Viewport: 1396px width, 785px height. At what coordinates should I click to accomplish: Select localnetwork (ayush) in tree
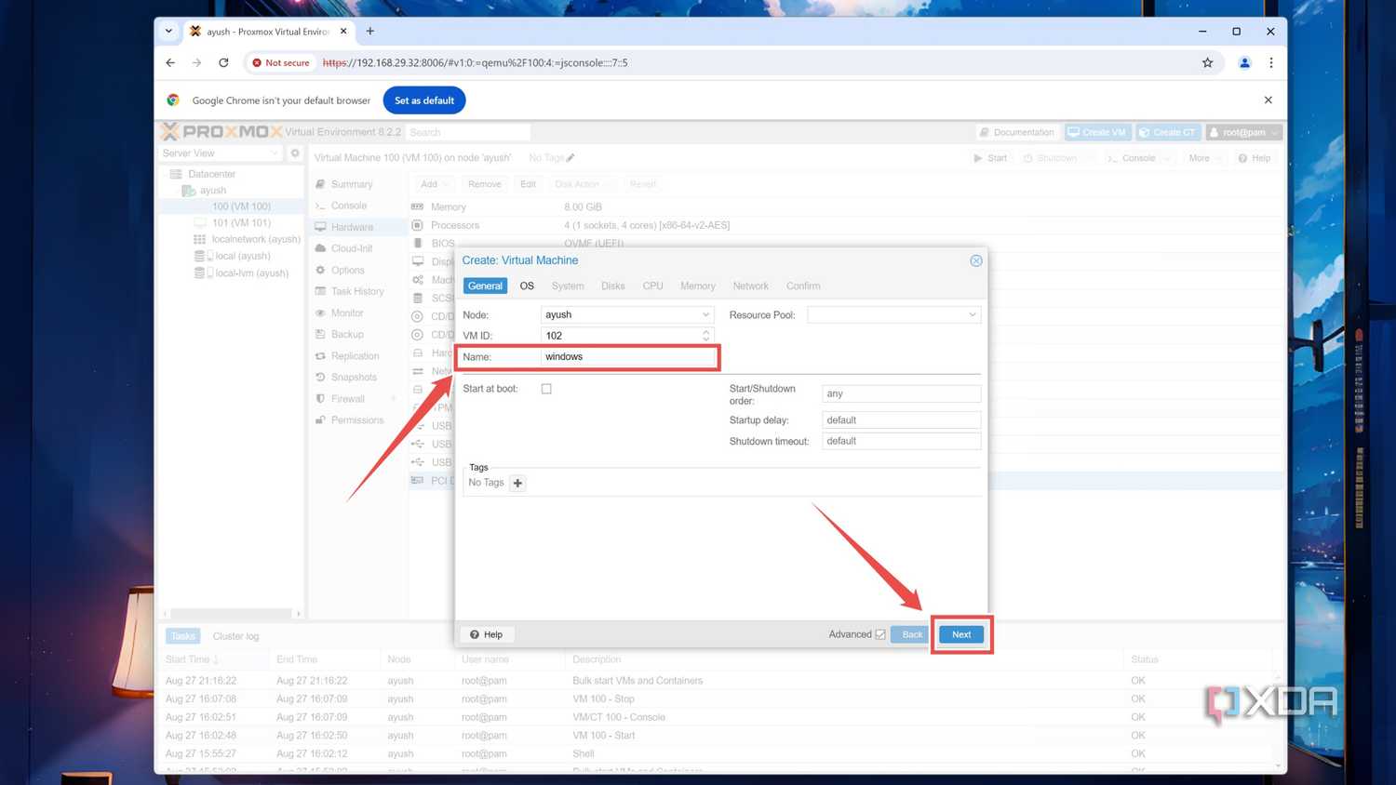tap(256, 240)
